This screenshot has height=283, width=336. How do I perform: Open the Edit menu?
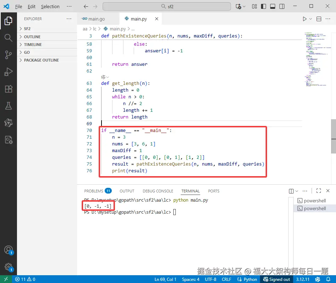(x=31, y=6)
